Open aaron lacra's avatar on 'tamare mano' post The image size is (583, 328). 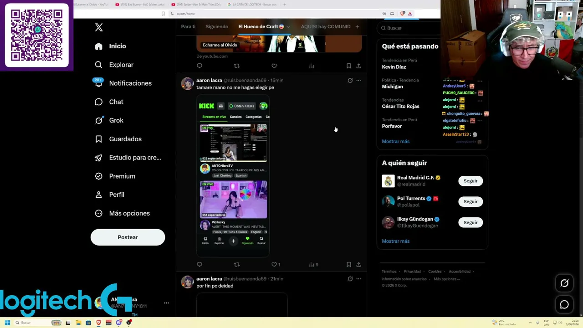coord(187,84)
